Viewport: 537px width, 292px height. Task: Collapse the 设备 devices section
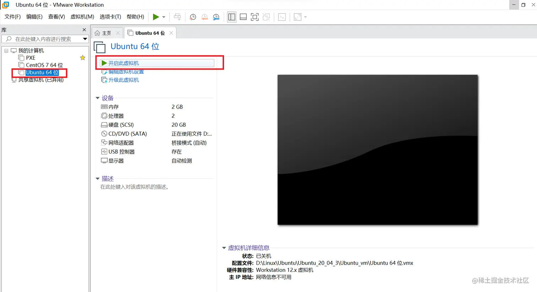97,98
